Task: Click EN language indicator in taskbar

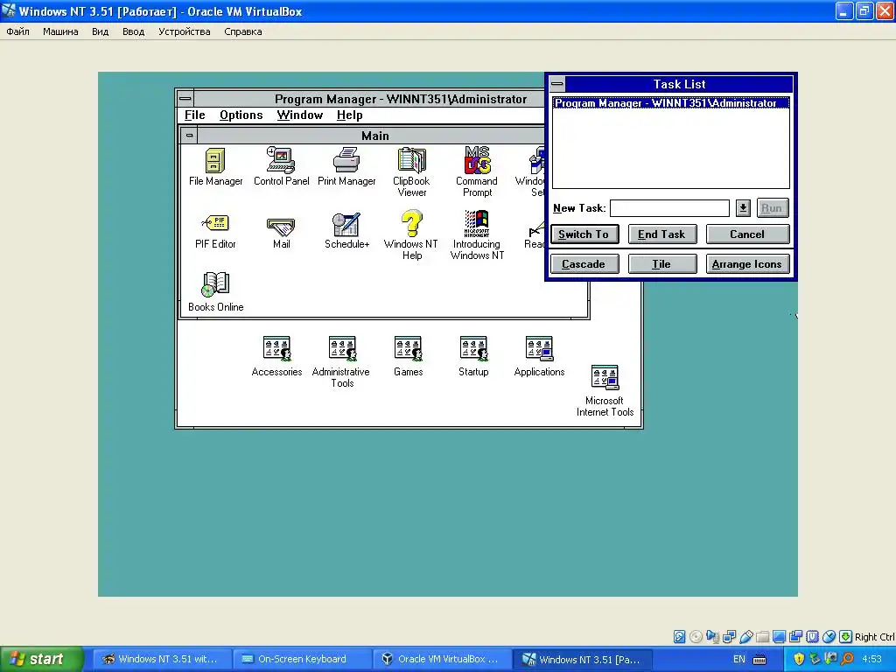Action: [738, 660]
